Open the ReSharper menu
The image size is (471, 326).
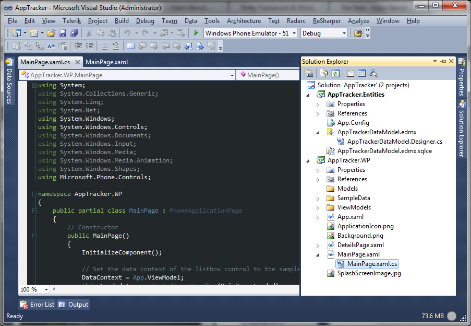tap(327, 21)
